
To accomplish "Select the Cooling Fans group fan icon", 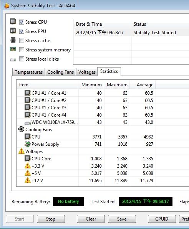I will pyautogui.click(x=22, y=129).
